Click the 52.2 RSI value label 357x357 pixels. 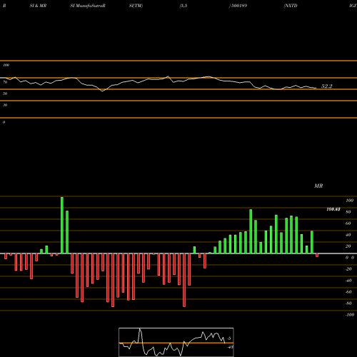(326, 86)
